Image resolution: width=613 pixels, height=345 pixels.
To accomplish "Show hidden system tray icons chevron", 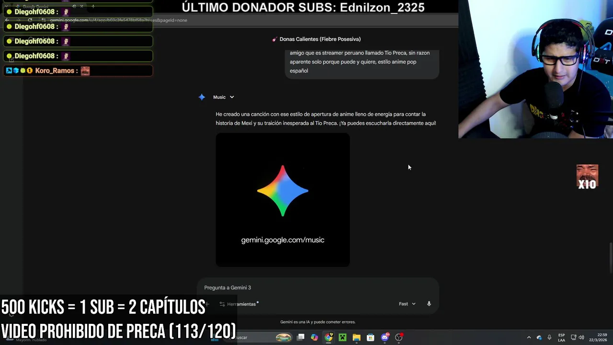I will coord(529,337).
